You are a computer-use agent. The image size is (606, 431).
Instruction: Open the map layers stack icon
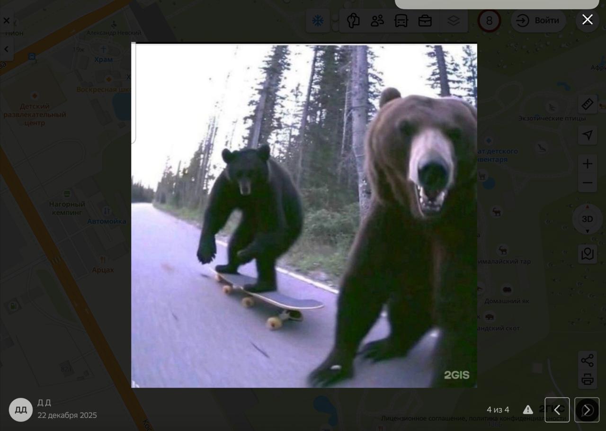(454, 21)
